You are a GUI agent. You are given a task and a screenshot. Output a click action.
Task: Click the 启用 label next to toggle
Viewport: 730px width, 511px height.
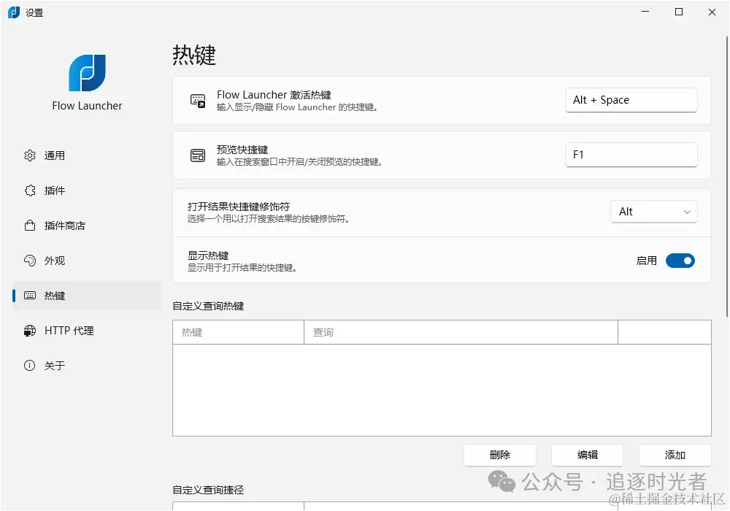647,261
